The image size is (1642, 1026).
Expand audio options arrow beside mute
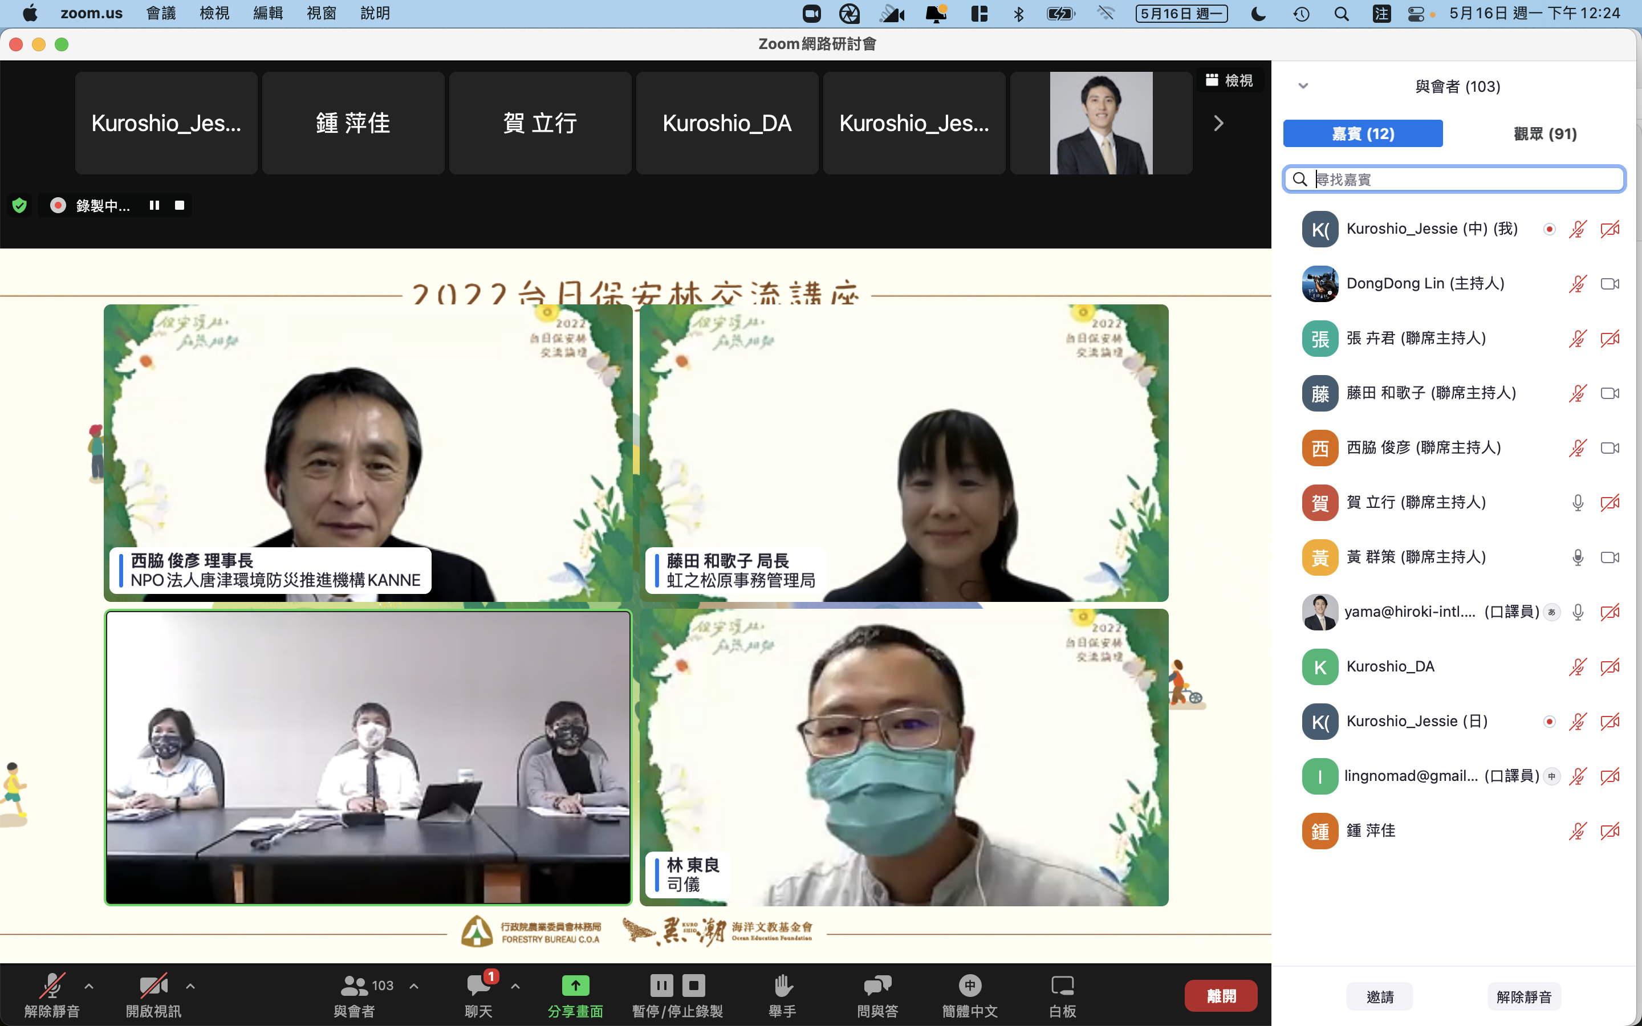coord(89,986)
